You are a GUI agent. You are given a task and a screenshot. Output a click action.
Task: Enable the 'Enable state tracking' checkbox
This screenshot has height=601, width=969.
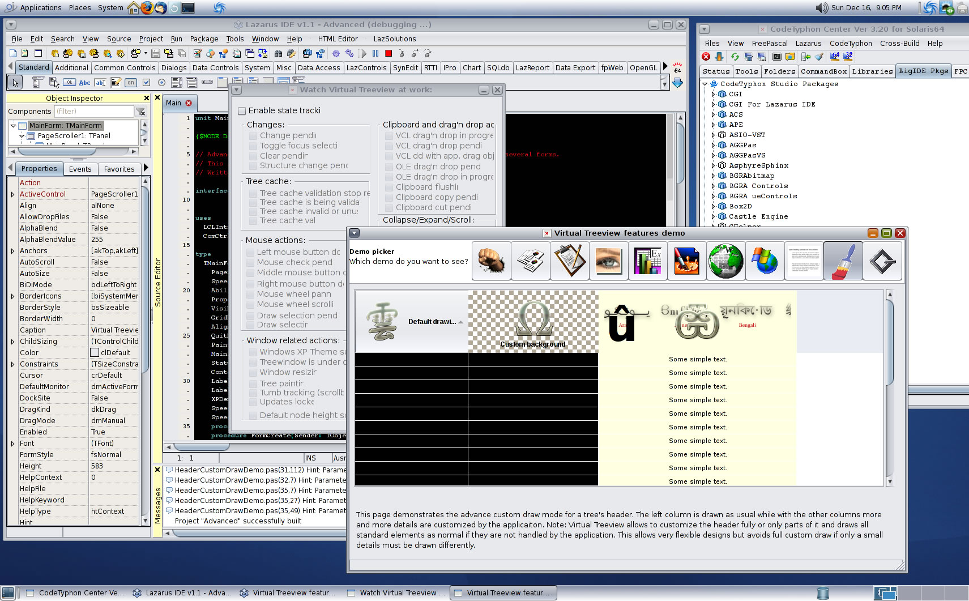(x=242, y=111)
